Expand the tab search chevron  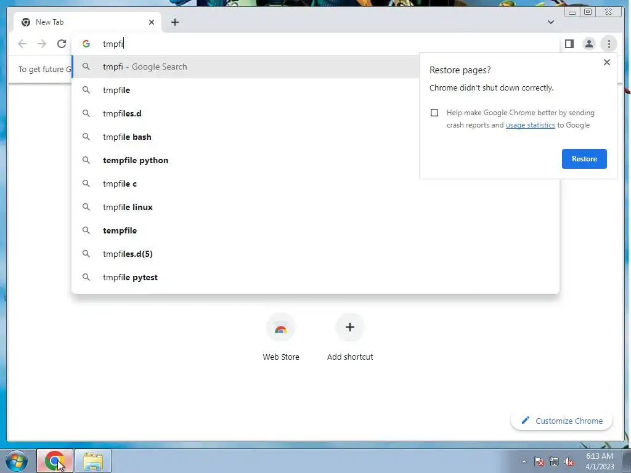coord(551,22)
